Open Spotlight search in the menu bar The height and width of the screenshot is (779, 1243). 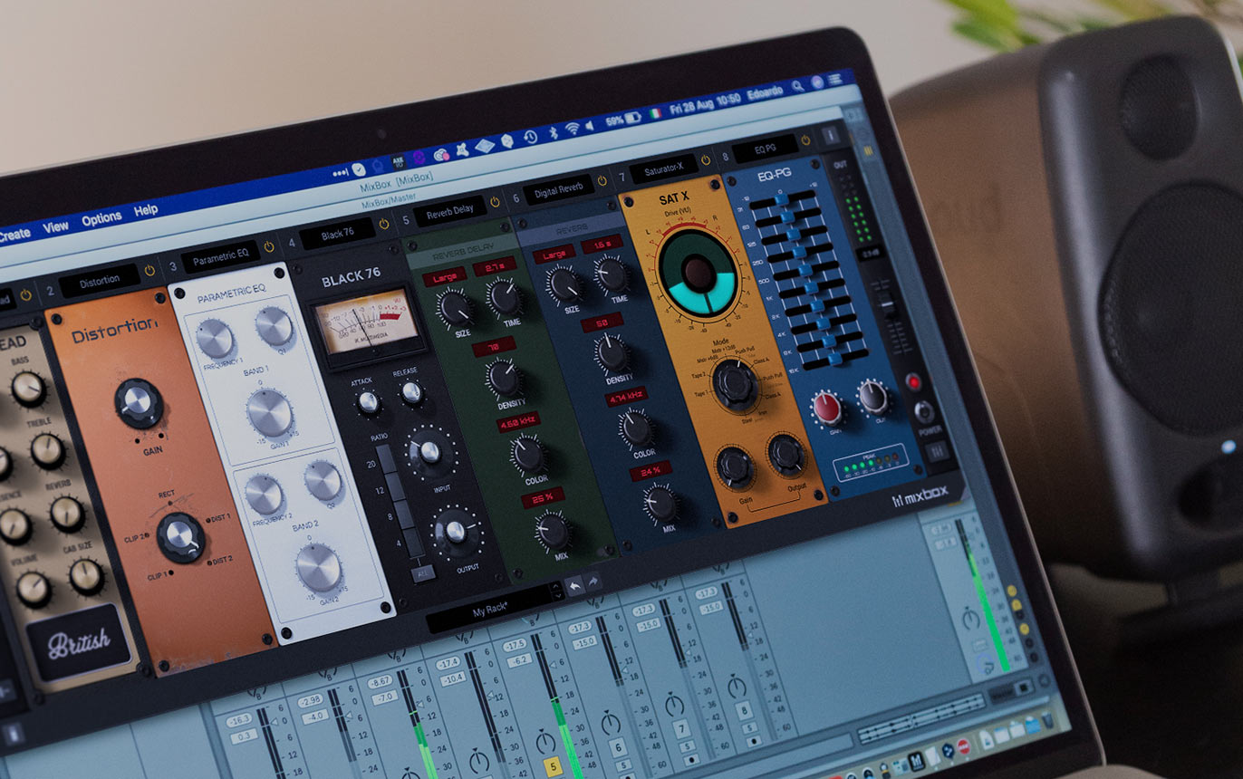(797, 87)
